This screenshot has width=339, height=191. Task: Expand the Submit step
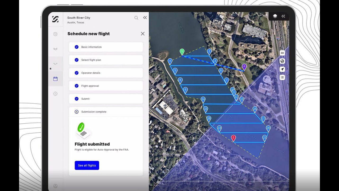point(106,99)
